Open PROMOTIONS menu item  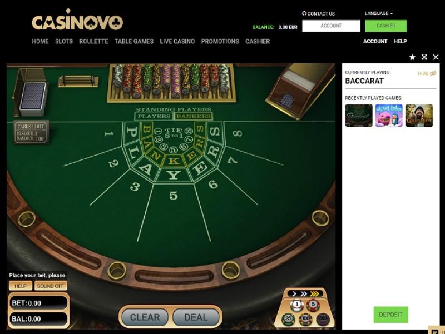click(220, 41)
